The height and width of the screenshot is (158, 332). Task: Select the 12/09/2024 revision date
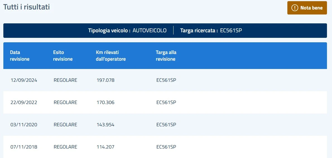[24, 80]
